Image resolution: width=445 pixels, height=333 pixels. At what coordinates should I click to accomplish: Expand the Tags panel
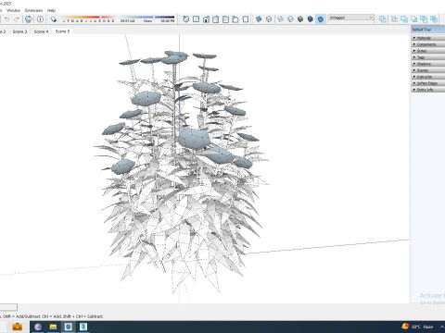[428, 57]
